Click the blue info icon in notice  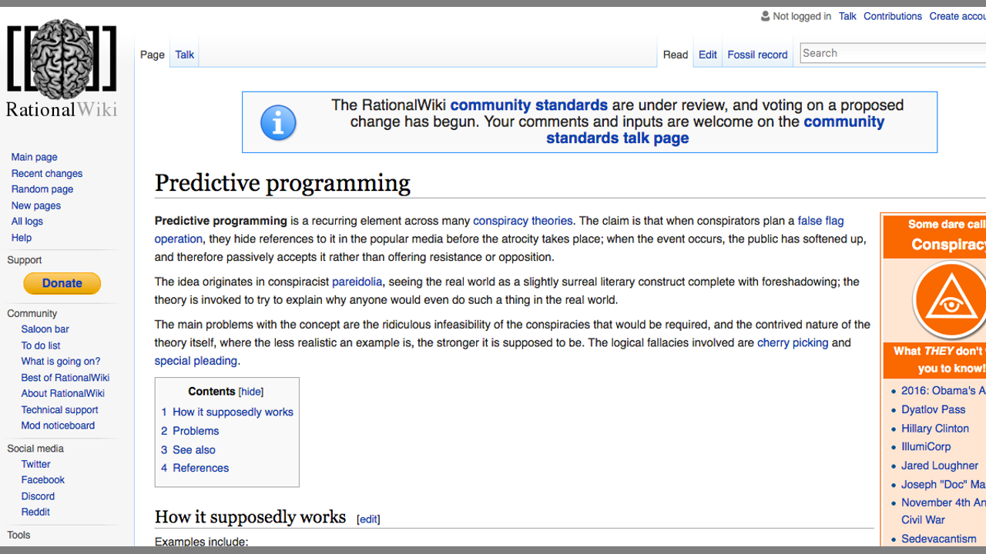(278, 123)
